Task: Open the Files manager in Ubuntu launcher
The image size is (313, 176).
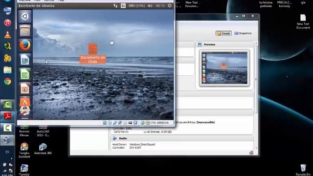Action: coord(25,31)
